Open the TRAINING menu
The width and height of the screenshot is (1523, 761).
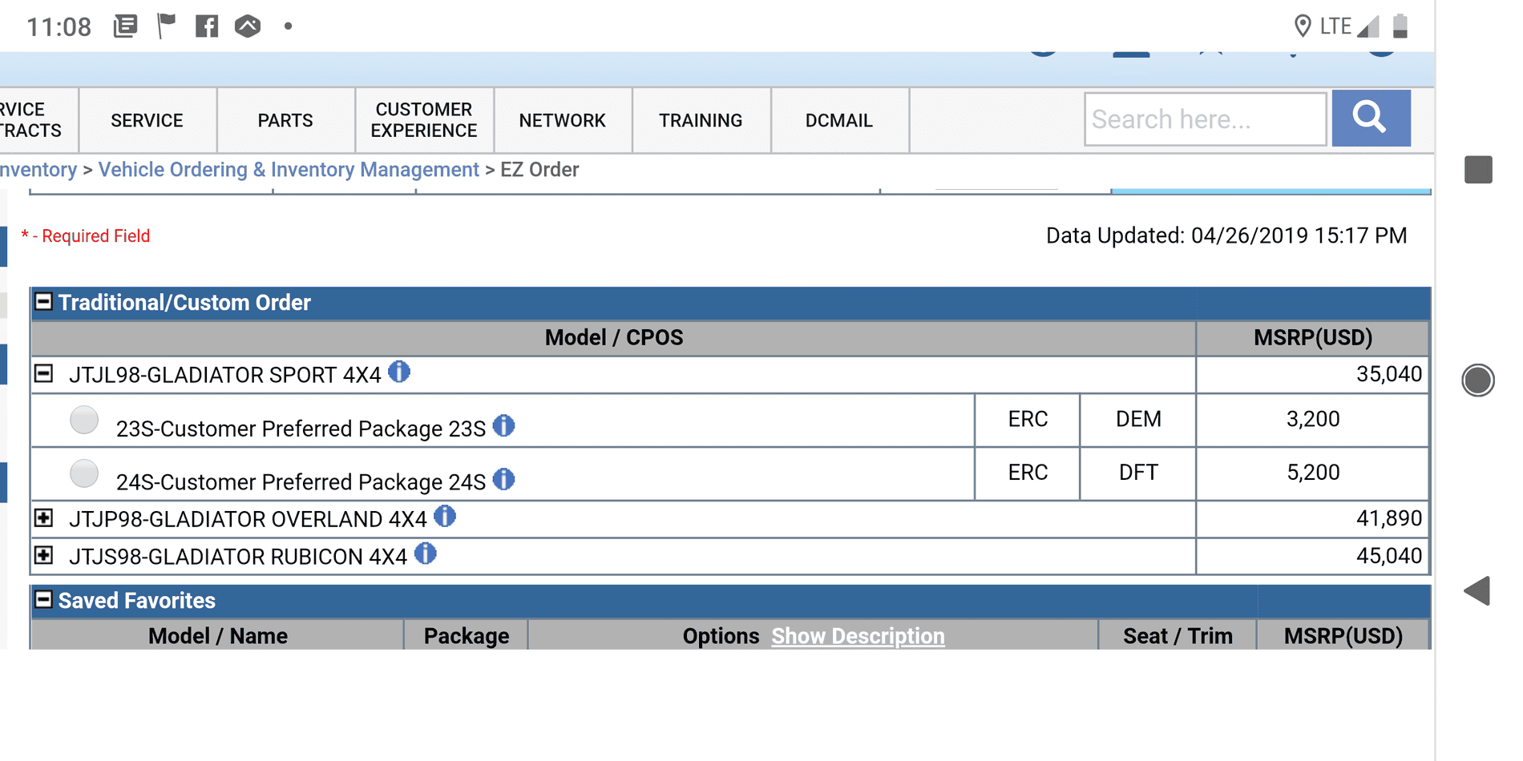tap(701, 120)
